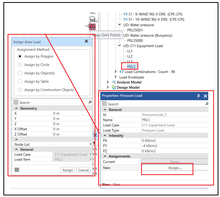Open the Node List dropdown
220x197 pixels.
coord(90,144)
